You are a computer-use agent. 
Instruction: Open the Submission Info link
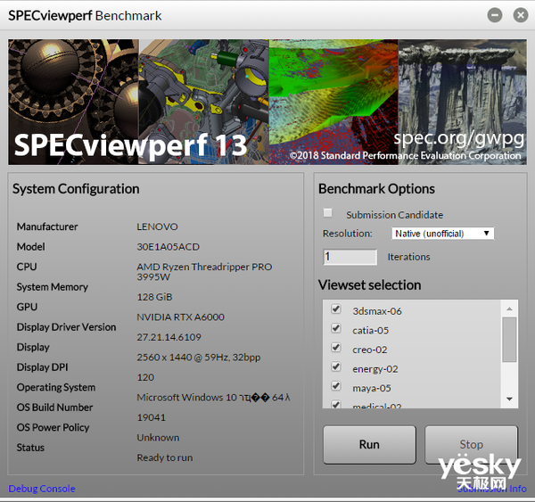(x=491, y=489)
